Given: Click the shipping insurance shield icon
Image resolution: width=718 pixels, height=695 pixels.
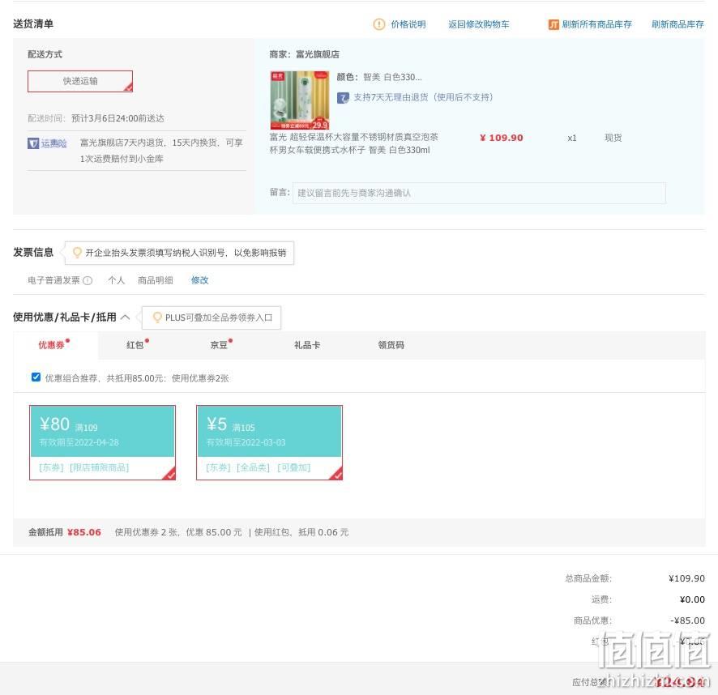Looking at the screenshot, I should pyautogui.click(x=33, y=143).
